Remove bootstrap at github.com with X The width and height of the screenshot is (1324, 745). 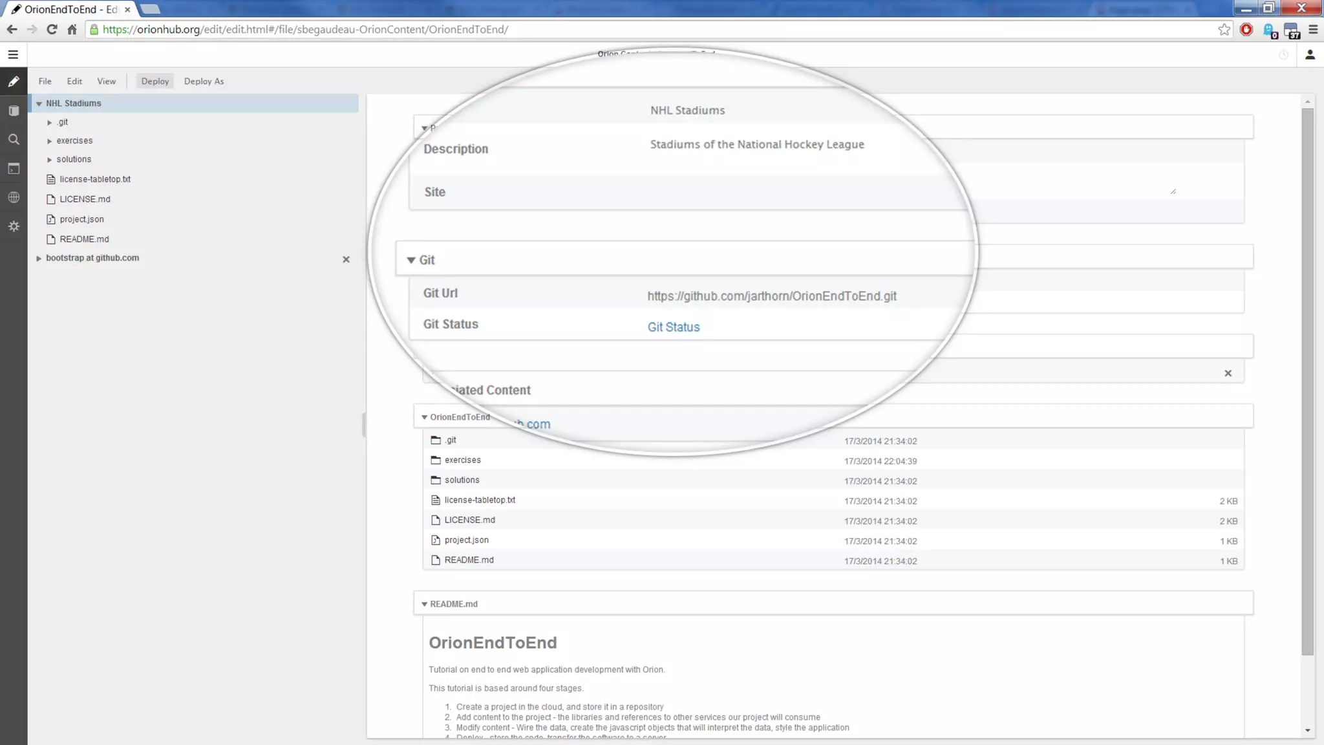[346, 259]
